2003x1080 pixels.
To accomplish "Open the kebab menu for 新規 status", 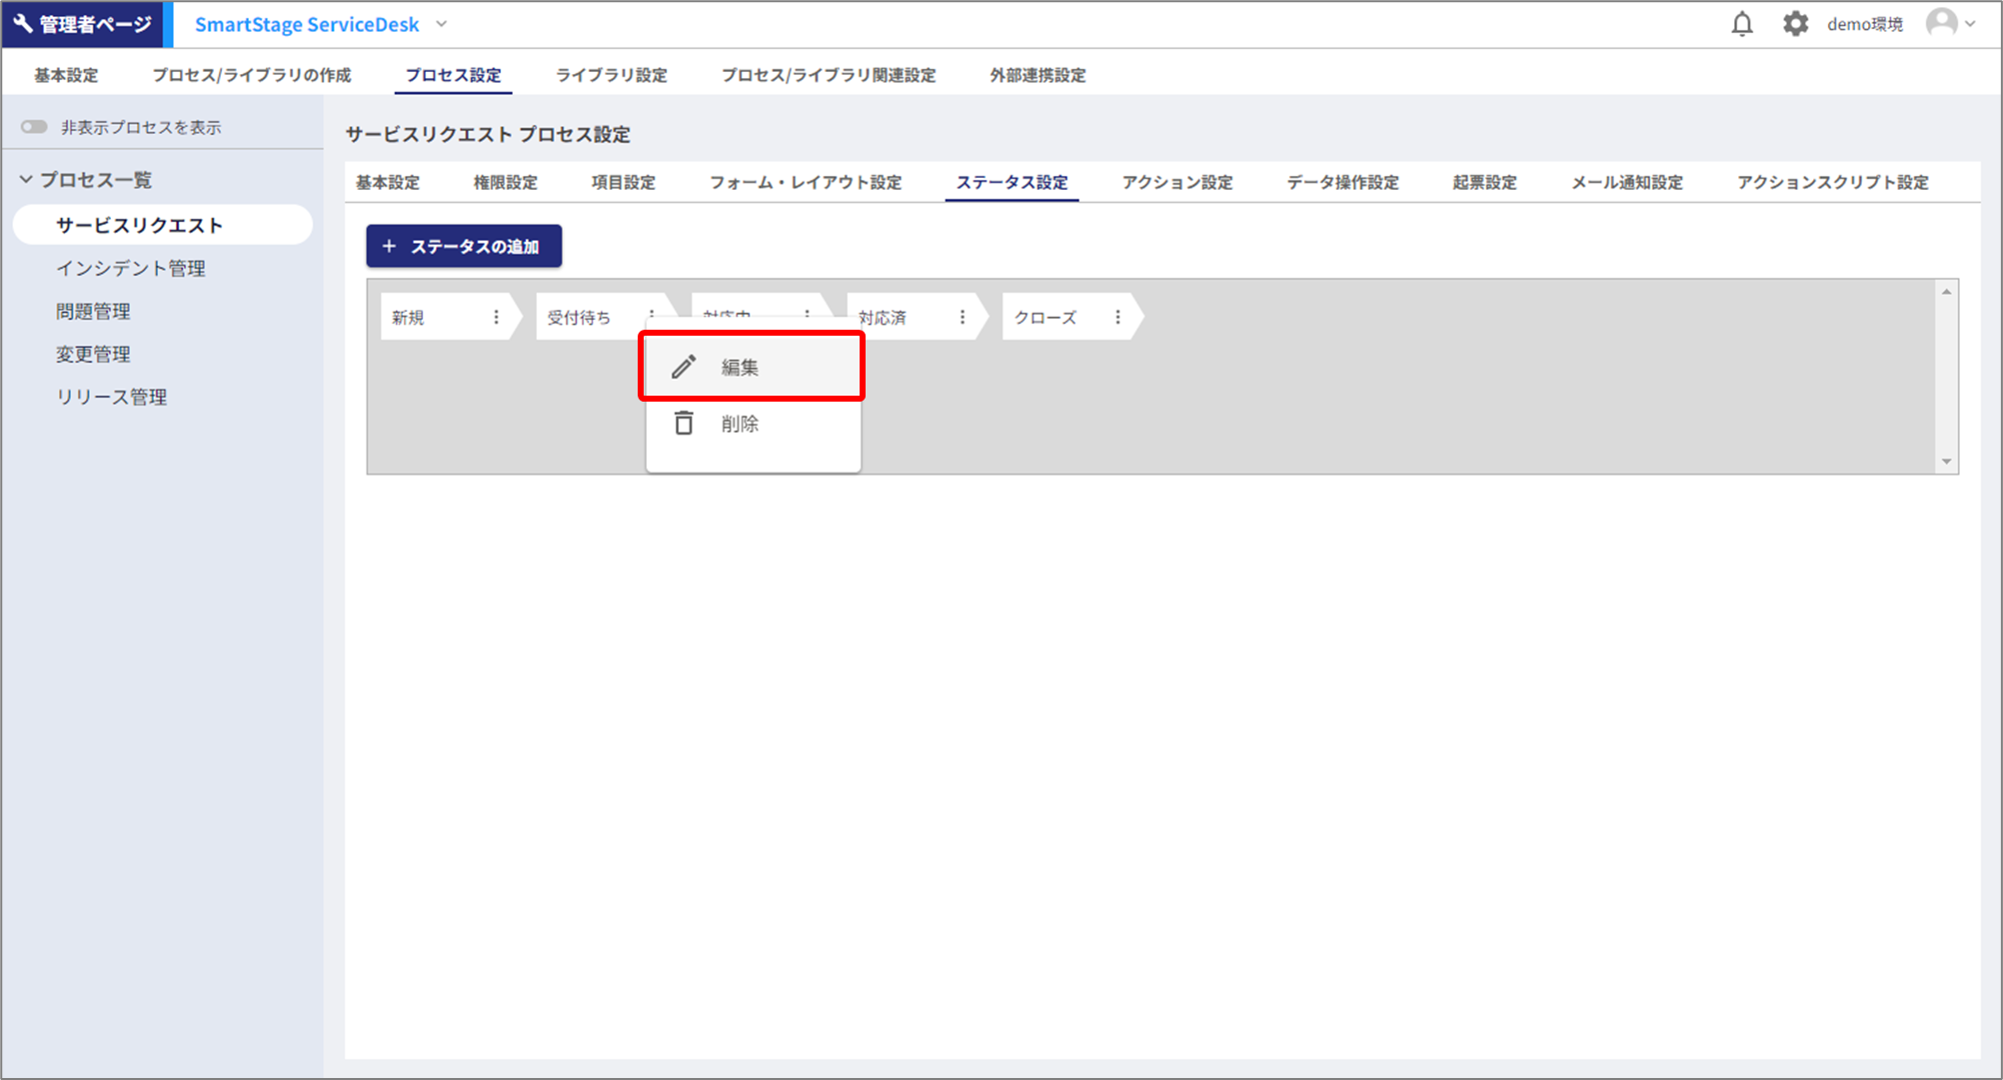I will coord(496,317).
